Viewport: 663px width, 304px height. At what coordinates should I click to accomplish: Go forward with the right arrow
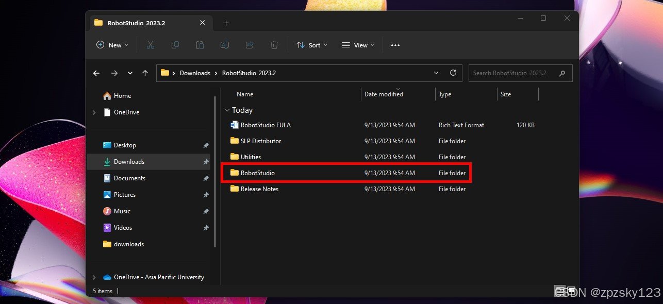(114, 73)
